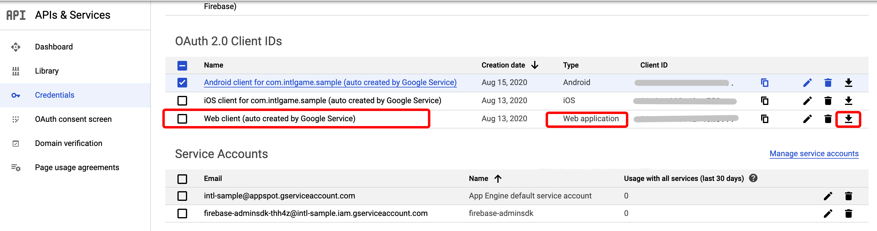Edit the iOS OAuth client

coord(807,101)
